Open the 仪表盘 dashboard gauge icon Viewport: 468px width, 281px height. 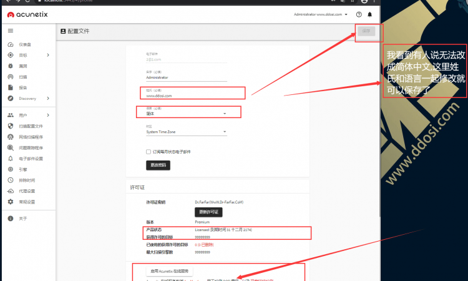pyautogui.click(x=11, y=44)
